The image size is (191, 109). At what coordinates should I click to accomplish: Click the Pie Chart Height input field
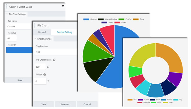point(40,67)
